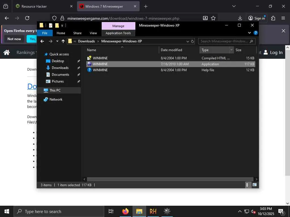This screenshot has height=217, width=290.
Task: Open the Share ribbon tab
Action: click(x=77, y=33)
